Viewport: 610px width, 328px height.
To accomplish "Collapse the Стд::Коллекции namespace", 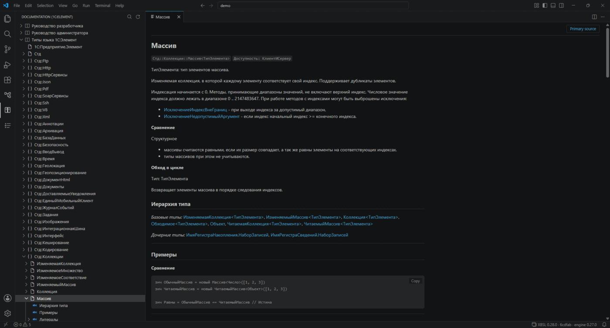I will coord(24,257).
